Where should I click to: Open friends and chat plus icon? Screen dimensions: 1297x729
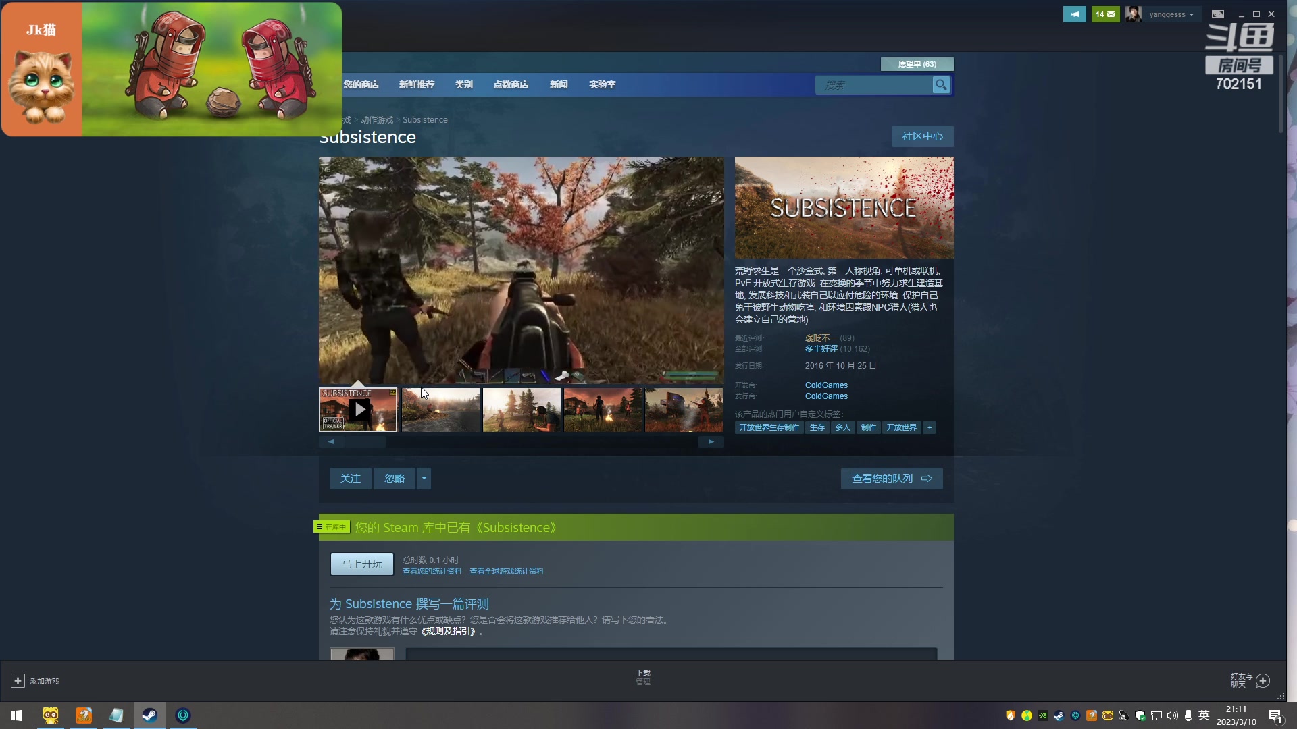click(x=1263, y=680)
